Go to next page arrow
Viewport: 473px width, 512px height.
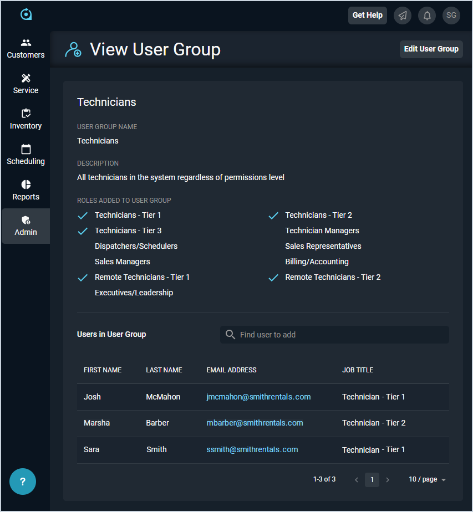(x=388, y=480)
